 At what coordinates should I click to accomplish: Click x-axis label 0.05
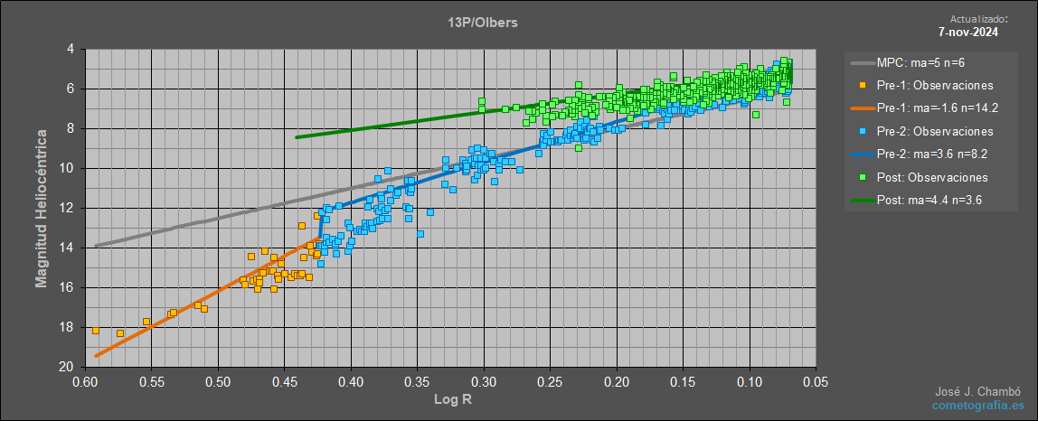click(816, 382)
